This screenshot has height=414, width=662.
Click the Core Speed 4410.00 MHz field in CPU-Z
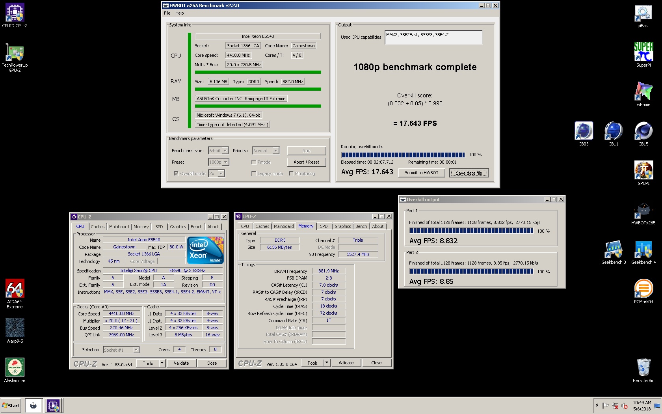click(x=121, y=313)
